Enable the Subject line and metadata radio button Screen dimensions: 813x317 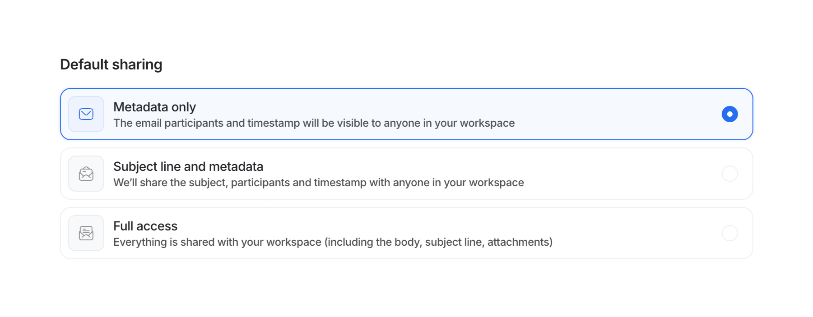pos(729,174)
